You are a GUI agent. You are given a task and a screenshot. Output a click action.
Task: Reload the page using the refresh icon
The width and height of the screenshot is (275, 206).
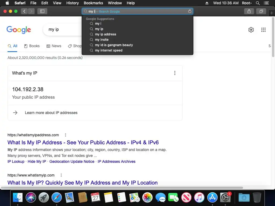pyautogui.click(x=190, y=11)
